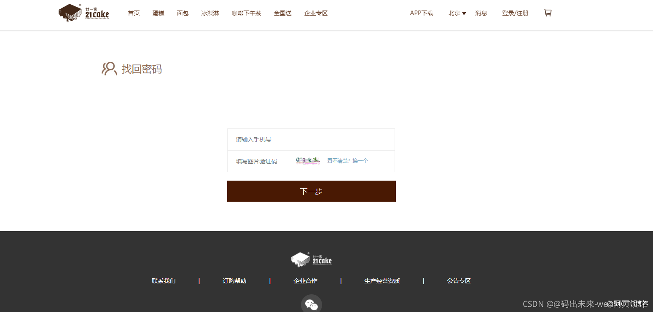
Task: Expand the 北京 city dropdown
Action: [457, 13]
